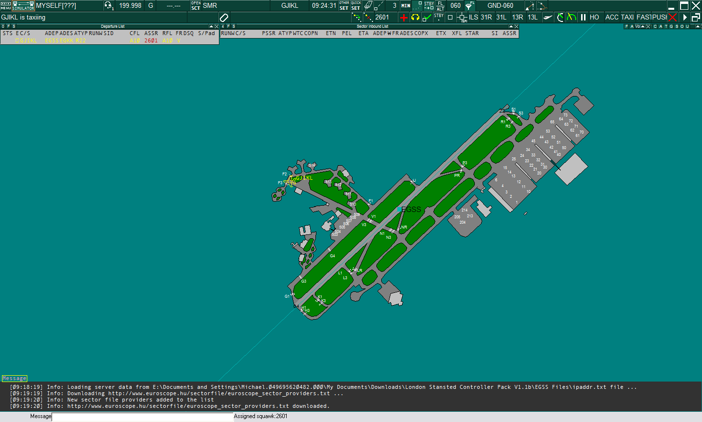This screenshot has width=702, height=422.
Task: Click the red 2601 assigned squawk cell
Action: [151, 40]
